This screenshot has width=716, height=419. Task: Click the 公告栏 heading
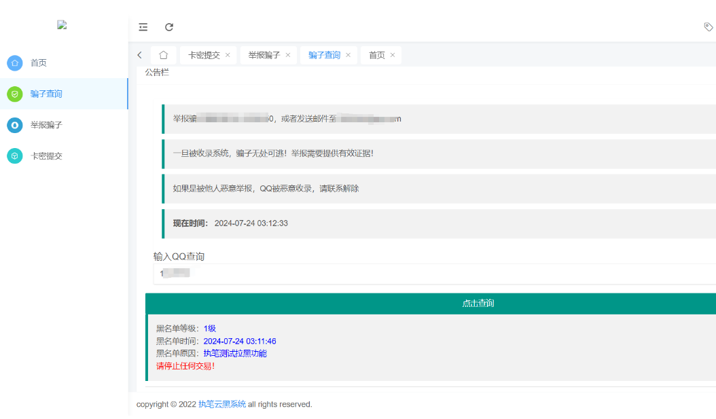[157, 72]
